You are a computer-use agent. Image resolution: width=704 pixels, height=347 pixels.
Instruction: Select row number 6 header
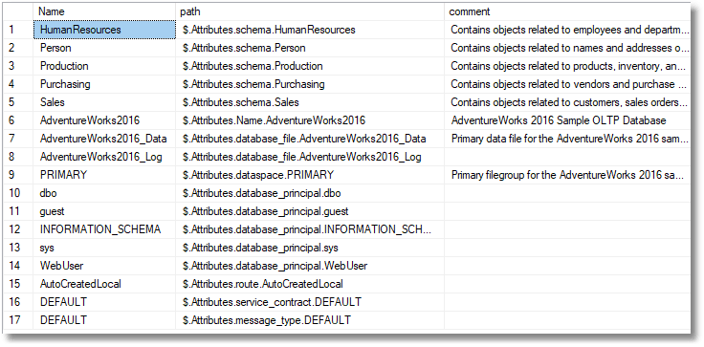point(18,120)
